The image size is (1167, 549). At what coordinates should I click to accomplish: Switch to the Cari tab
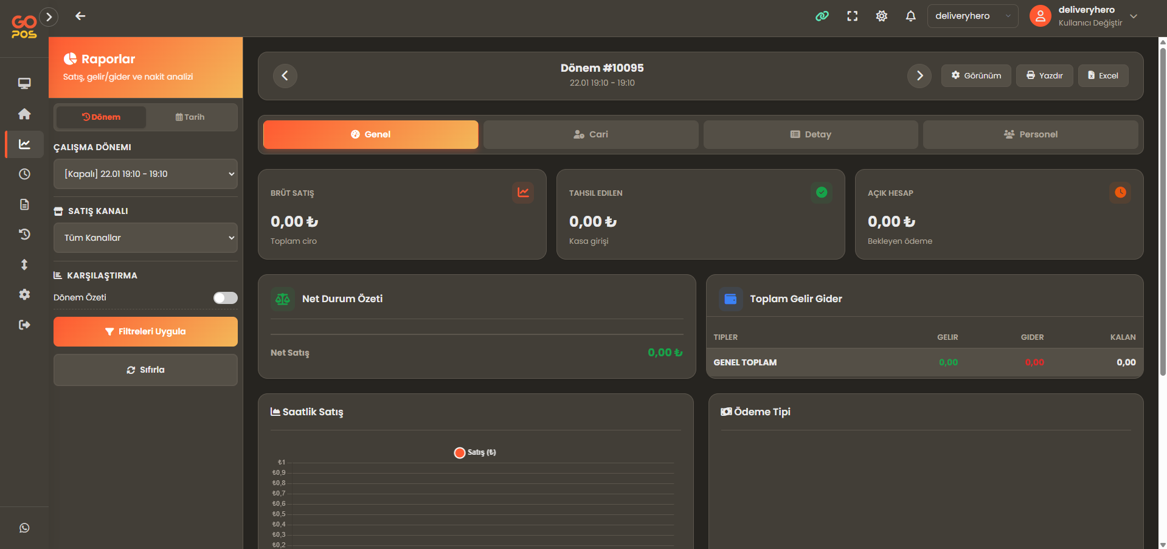pos(590,134)
